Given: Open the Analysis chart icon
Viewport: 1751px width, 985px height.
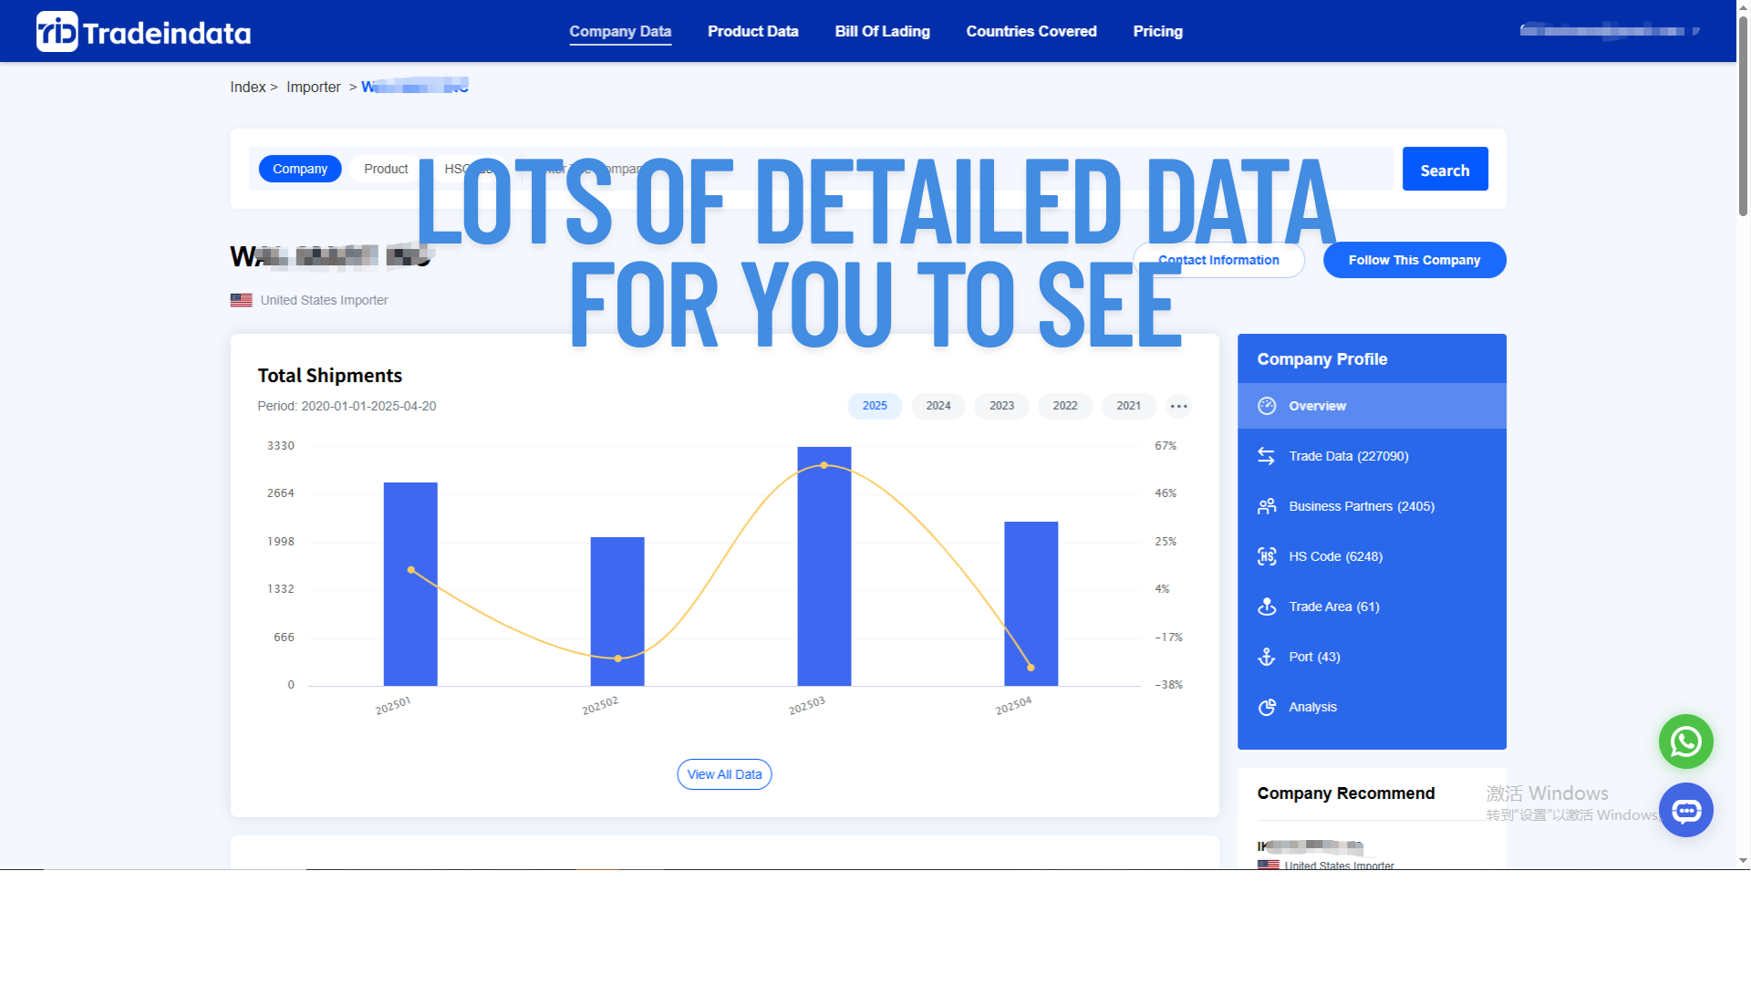Looking at the screenshot, I should click(x=1267, y=706).
